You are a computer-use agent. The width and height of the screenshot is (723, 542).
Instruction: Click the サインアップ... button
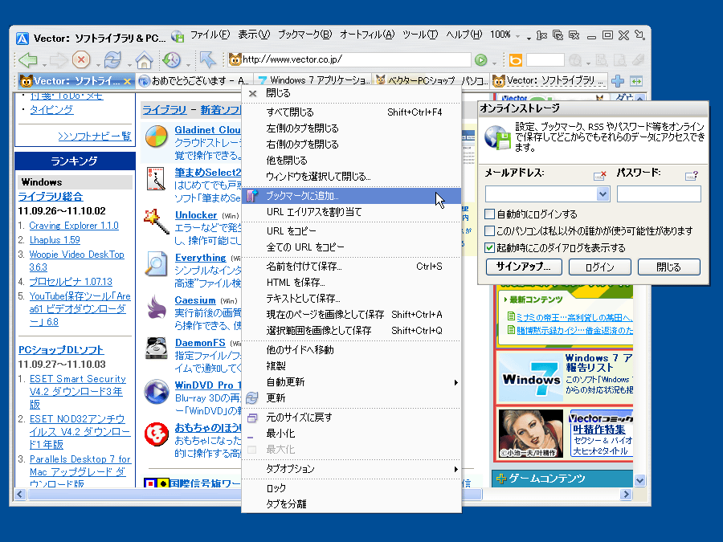coord(524,267)
